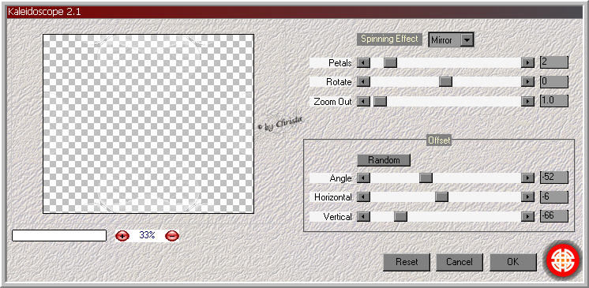Click the checkerboard preview area

[x=148, y=124]
